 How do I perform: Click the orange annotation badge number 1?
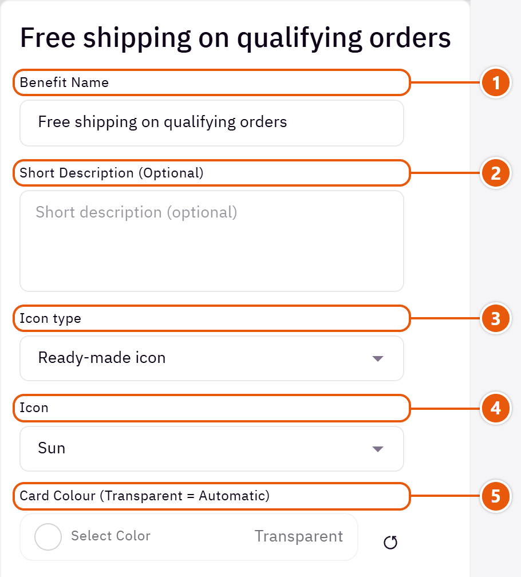(496, 83)
